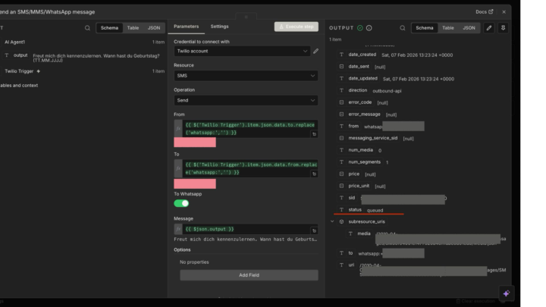Click the Add Field button
The width and height of the screenshot is (546, 307).
(x=249, y=275)
